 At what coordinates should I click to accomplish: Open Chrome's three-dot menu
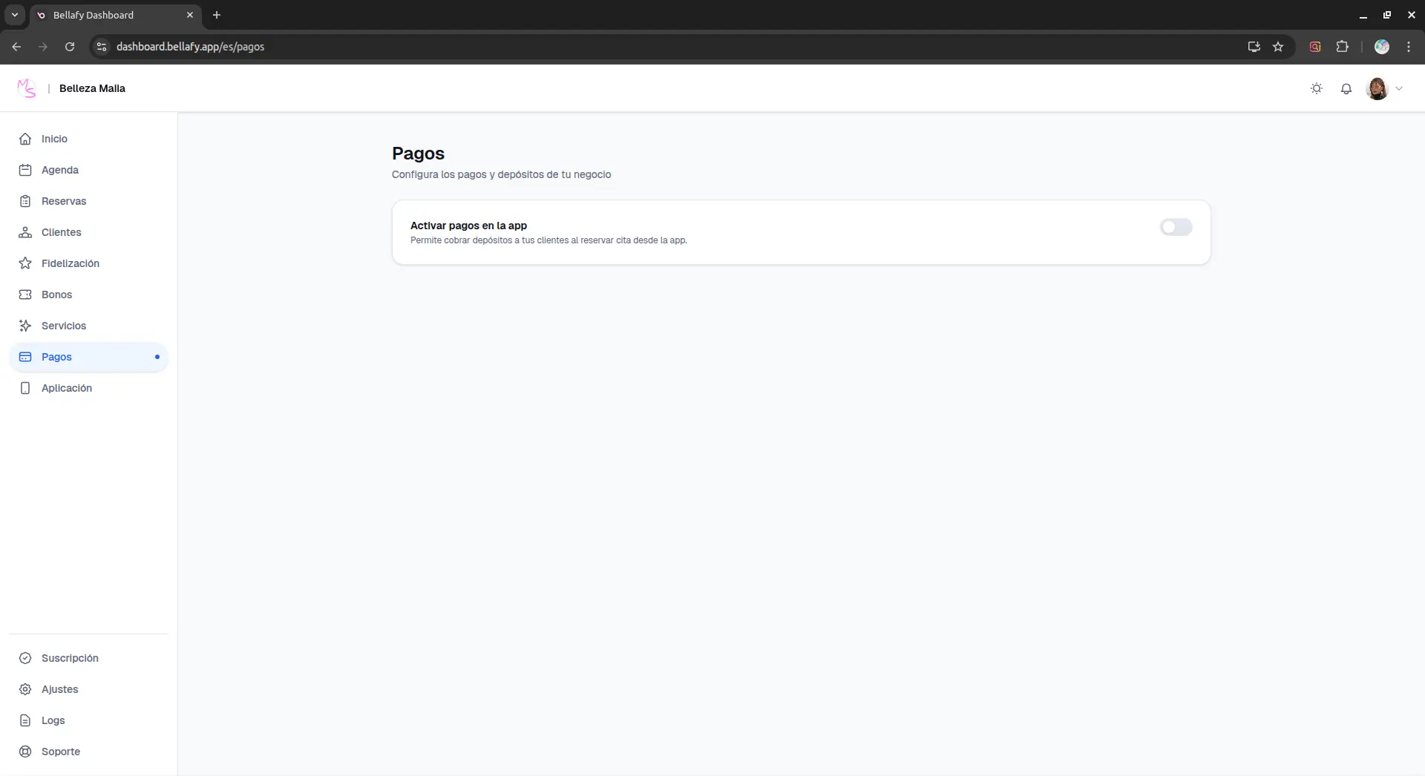tap(1409, 47)
